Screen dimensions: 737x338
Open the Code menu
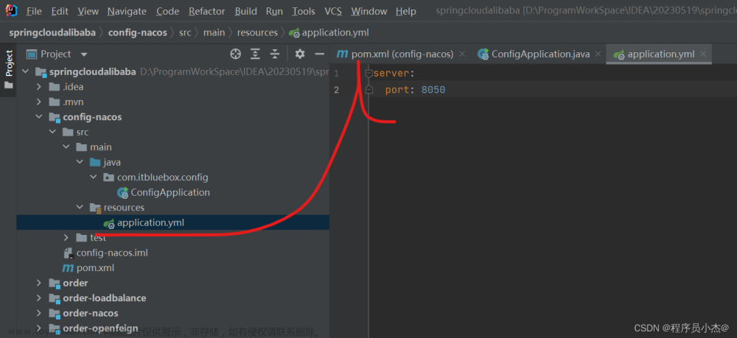(167, 11)
